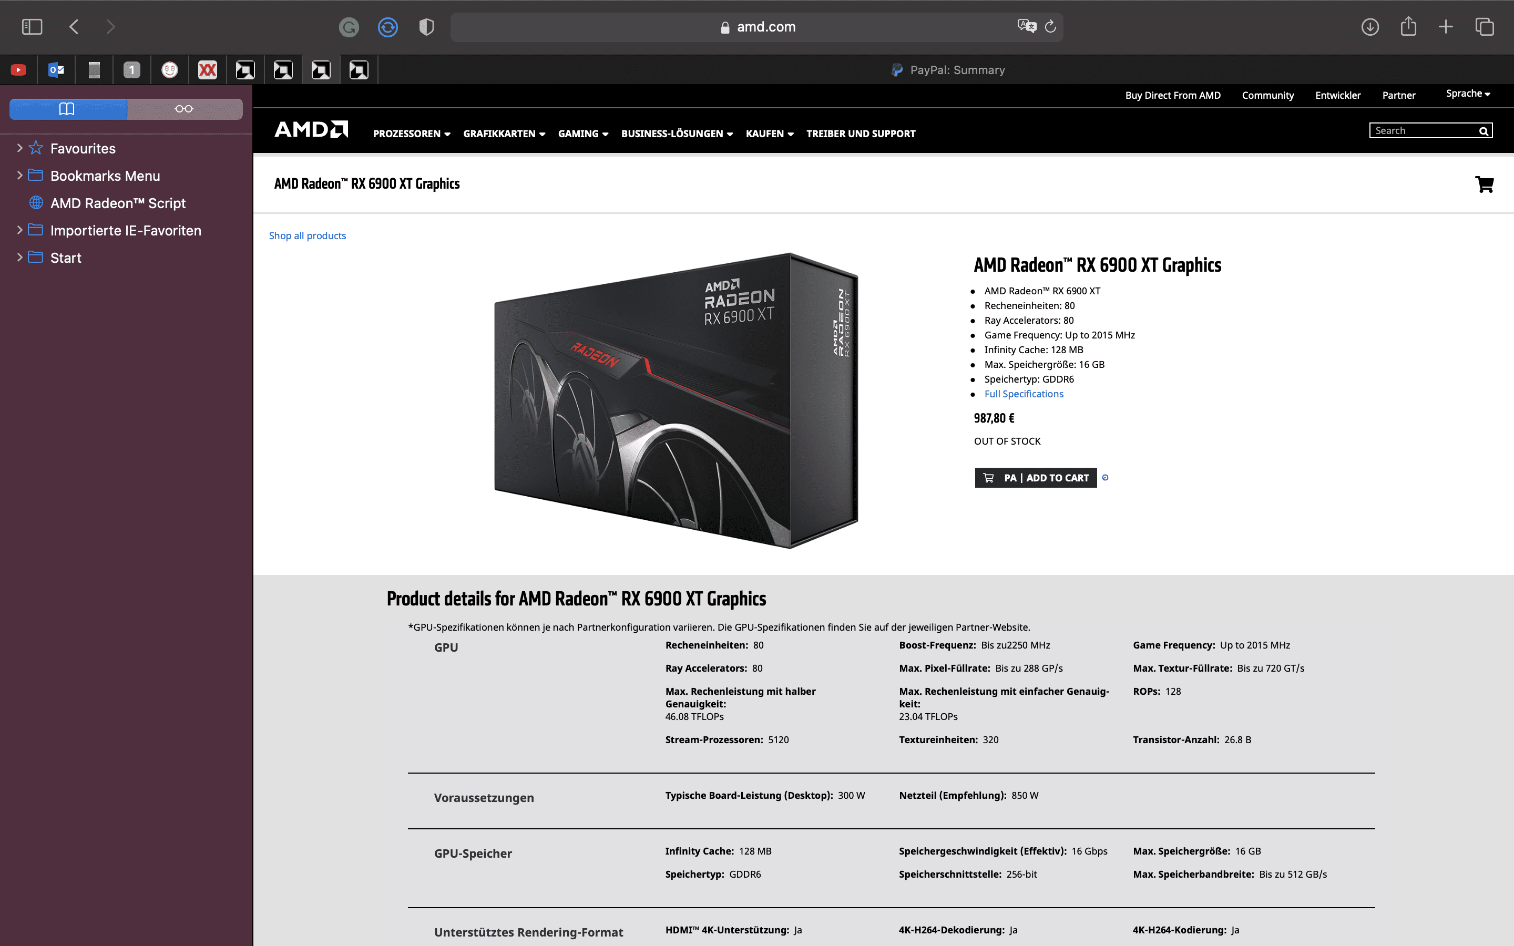Open the Partner link
The image size is (1514, 946).
(1399, 95)
